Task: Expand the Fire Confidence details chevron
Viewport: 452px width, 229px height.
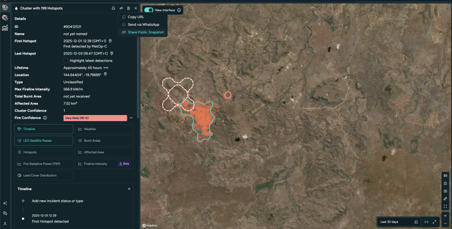Action: coord(131,118)
